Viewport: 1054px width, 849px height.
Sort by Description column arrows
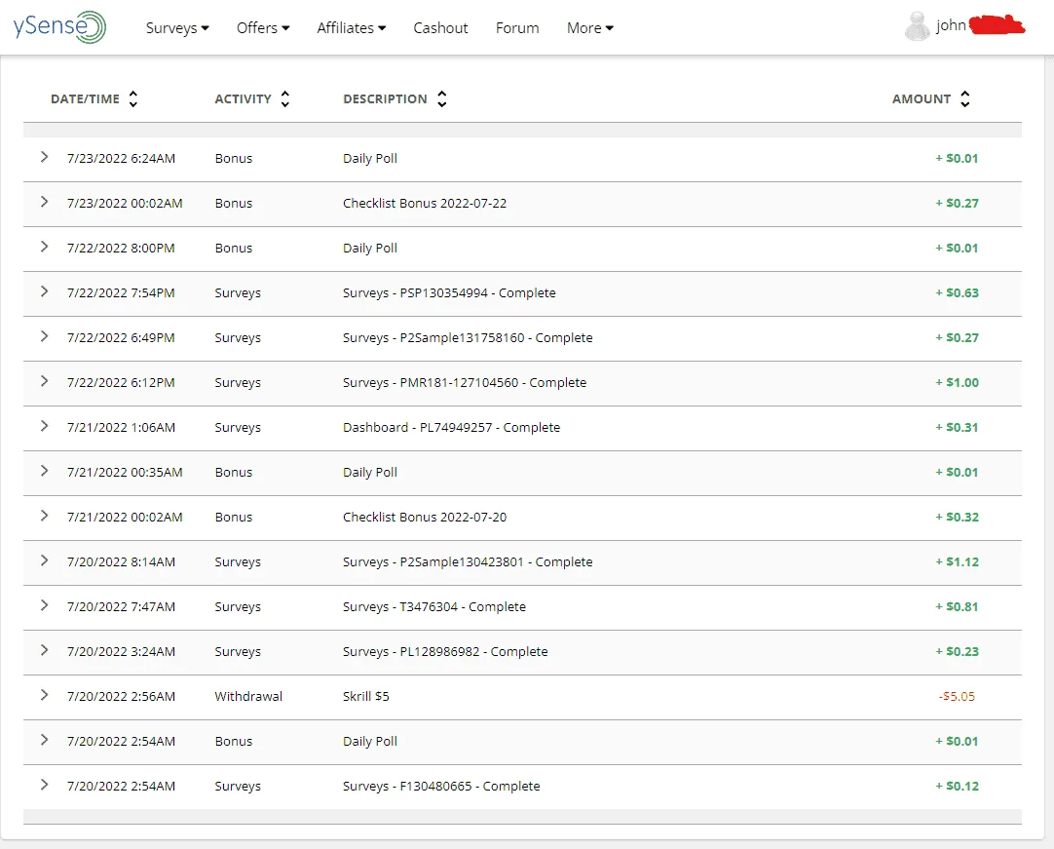click(441, 98)
